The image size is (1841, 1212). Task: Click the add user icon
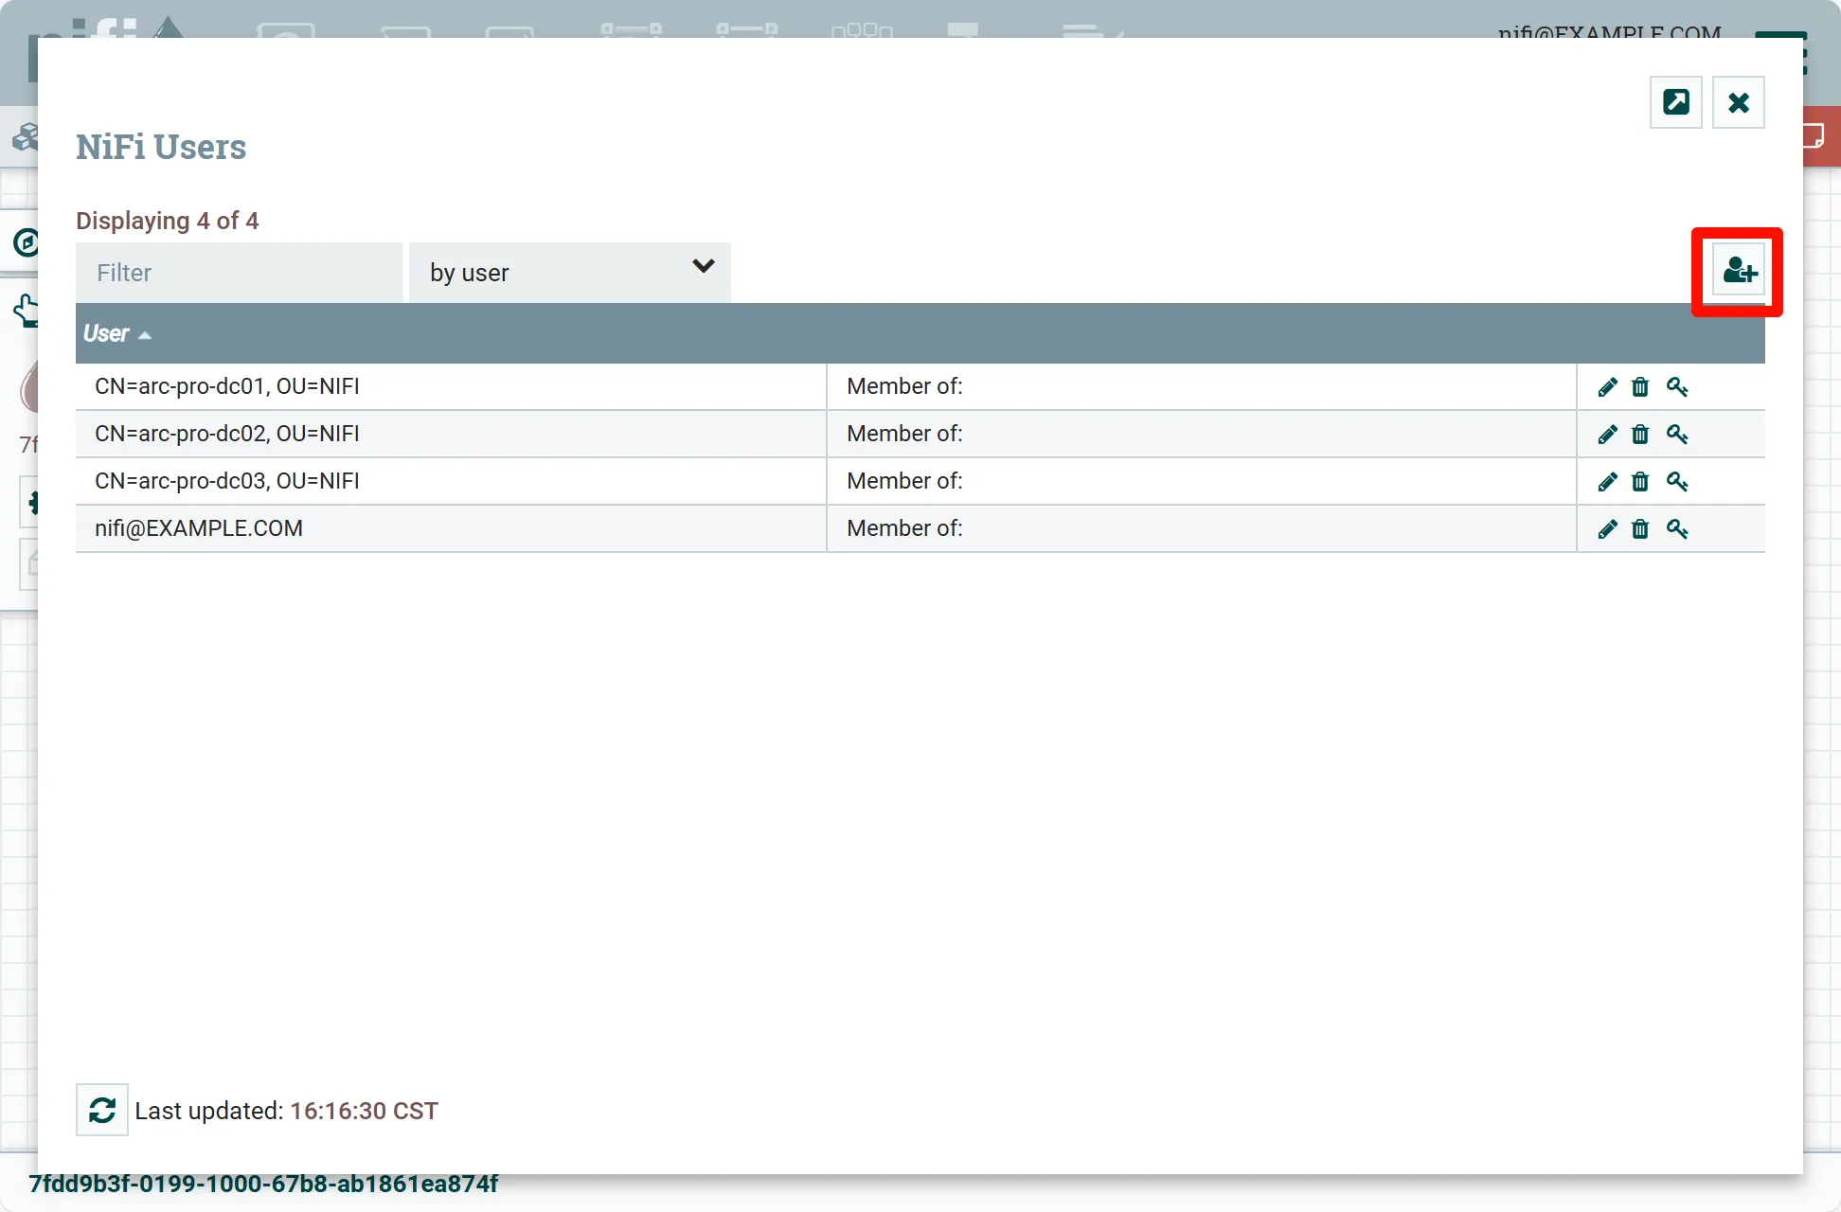click(x=1739, y=272)
